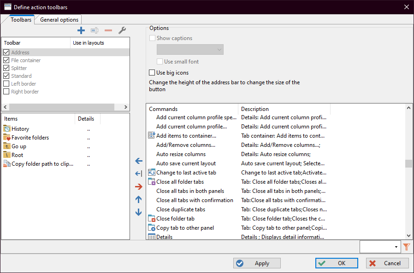Move item down with blue down arrow
The width and height of the screenshot is (414, 273).
click(138, 212)
